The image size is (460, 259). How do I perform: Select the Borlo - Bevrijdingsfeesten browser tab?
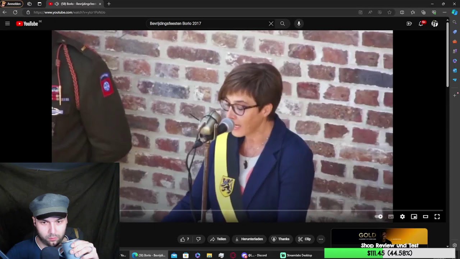coord(75,4)
